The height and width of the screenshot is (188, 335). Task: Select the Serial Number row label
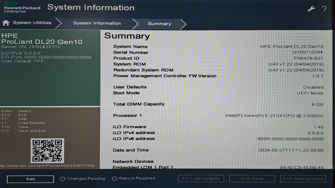131,53
